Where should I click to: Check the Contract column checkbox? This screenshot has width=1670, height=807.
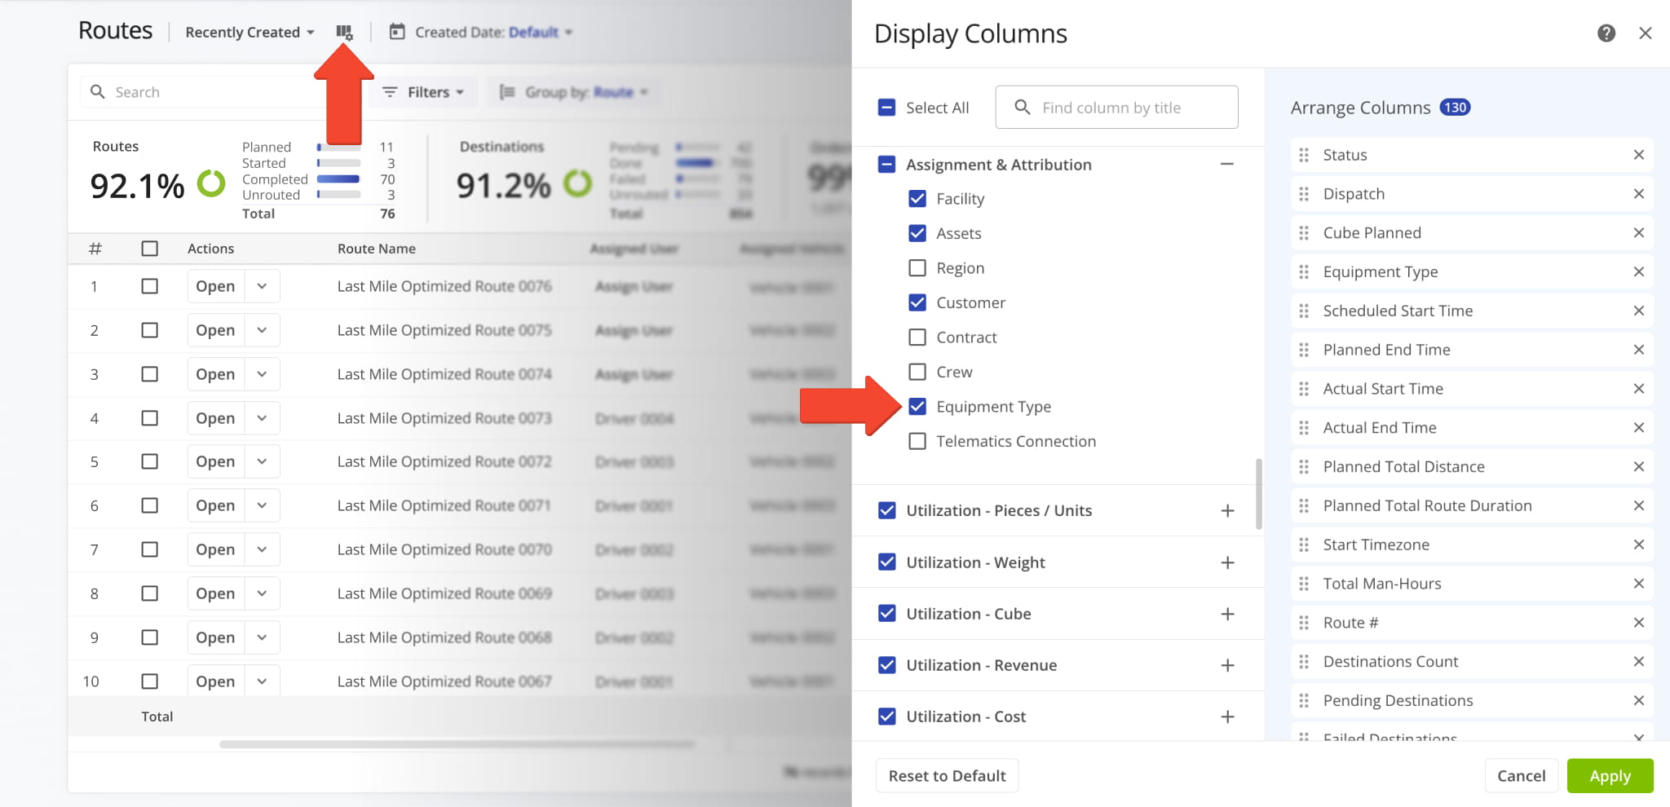click(917, 337)
